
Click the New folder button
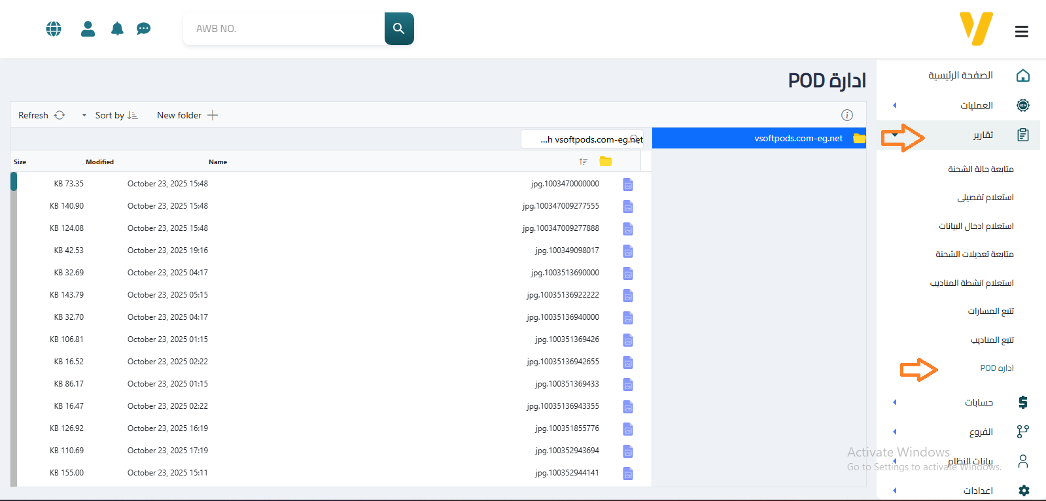tap(187, 115)
